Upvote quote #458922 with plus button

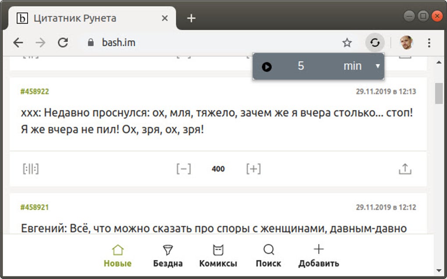click(253, 169)
